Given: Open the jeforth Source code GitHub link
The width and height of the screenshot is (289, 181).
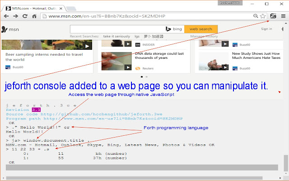Looking at the screenshot, I should click(x=101, y=114).
